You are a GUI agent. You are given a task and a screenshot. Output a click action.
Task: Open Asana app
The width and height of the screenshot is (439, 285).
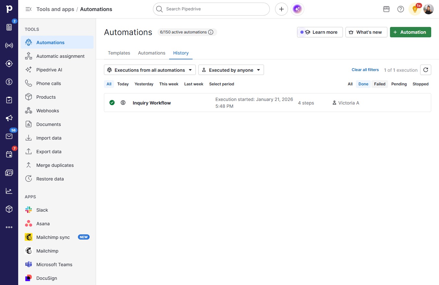tap(57, 224)
